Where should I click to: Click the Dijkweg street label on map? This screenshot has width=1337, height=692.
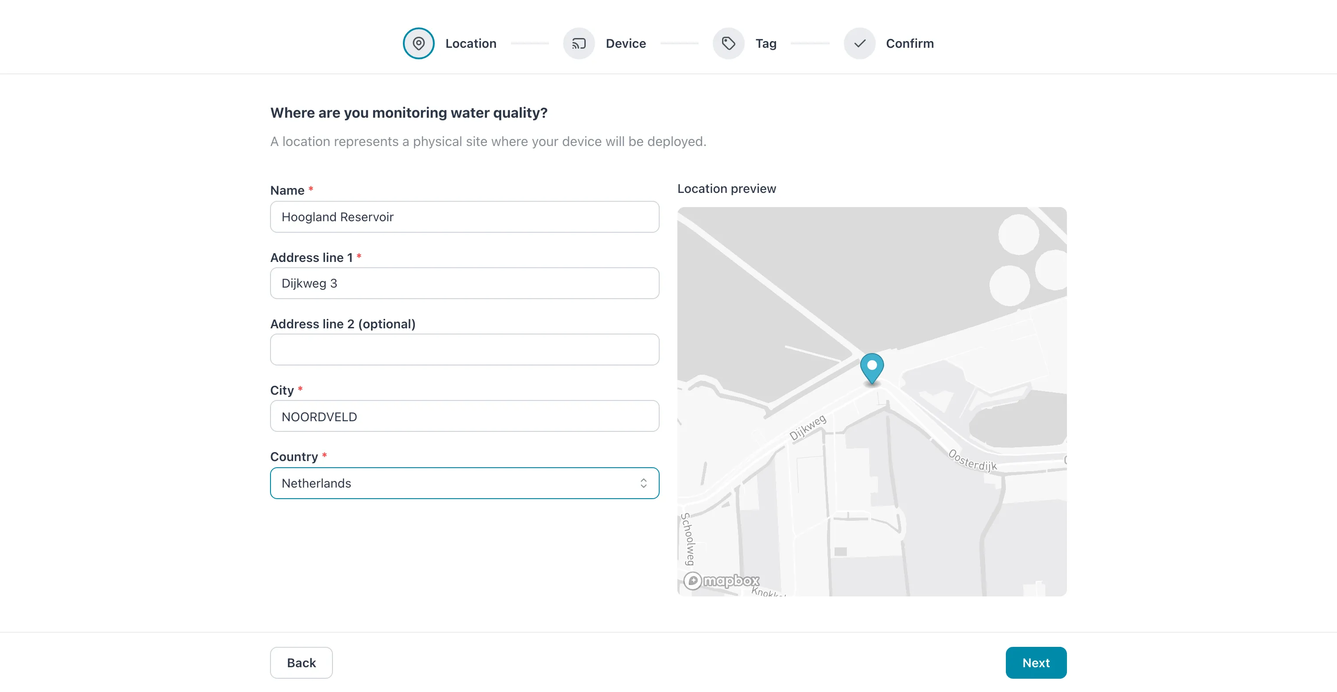(808, 427)
